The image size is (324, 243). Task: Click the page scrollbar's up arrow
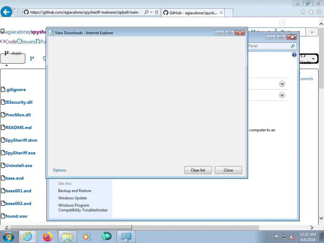(321, 24)
